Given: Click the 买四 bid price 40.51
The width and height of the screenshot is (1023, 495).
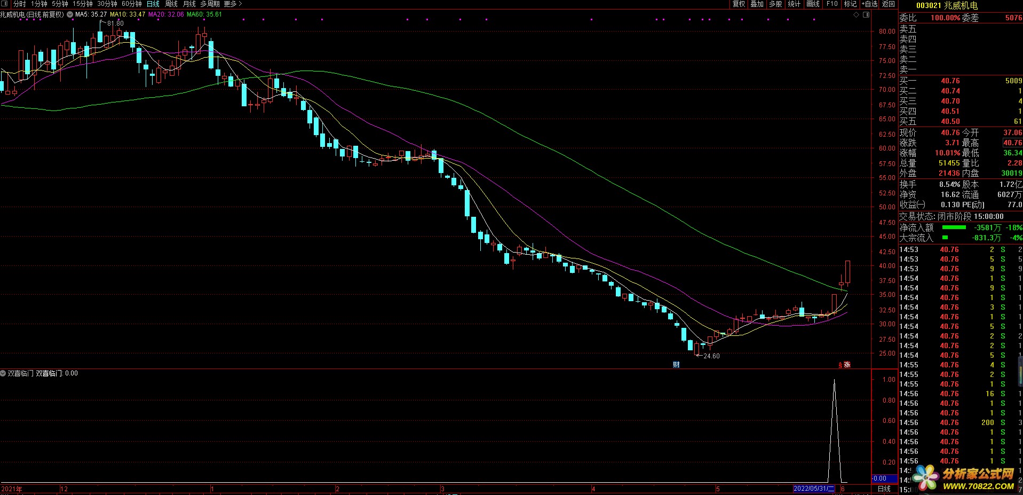Looking at the screenshot, I should tap(950, 111).
